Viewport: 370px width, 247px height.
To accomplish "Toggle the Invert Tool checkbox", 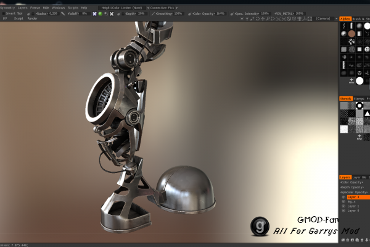I will coord(4,14).
